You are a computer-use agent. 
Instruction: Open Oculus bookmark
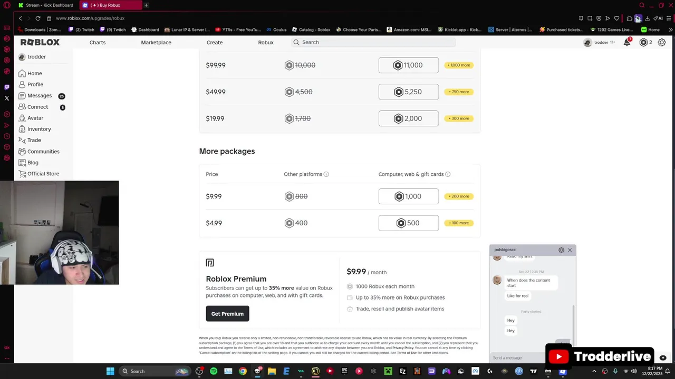(276, 29)
